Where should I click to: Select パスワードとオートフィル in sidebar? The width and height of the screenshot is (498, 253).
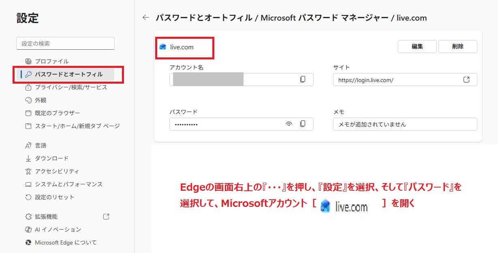coord(68,74)
